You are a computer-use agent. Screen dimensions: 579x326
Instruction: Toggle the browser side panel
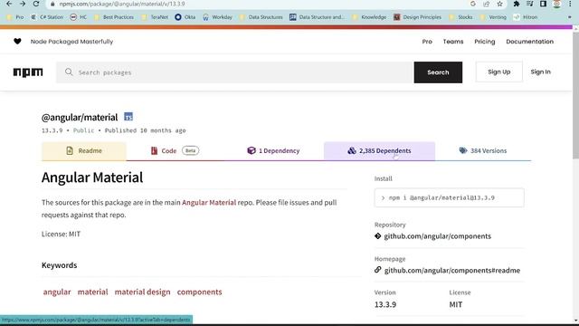(543, 4)
